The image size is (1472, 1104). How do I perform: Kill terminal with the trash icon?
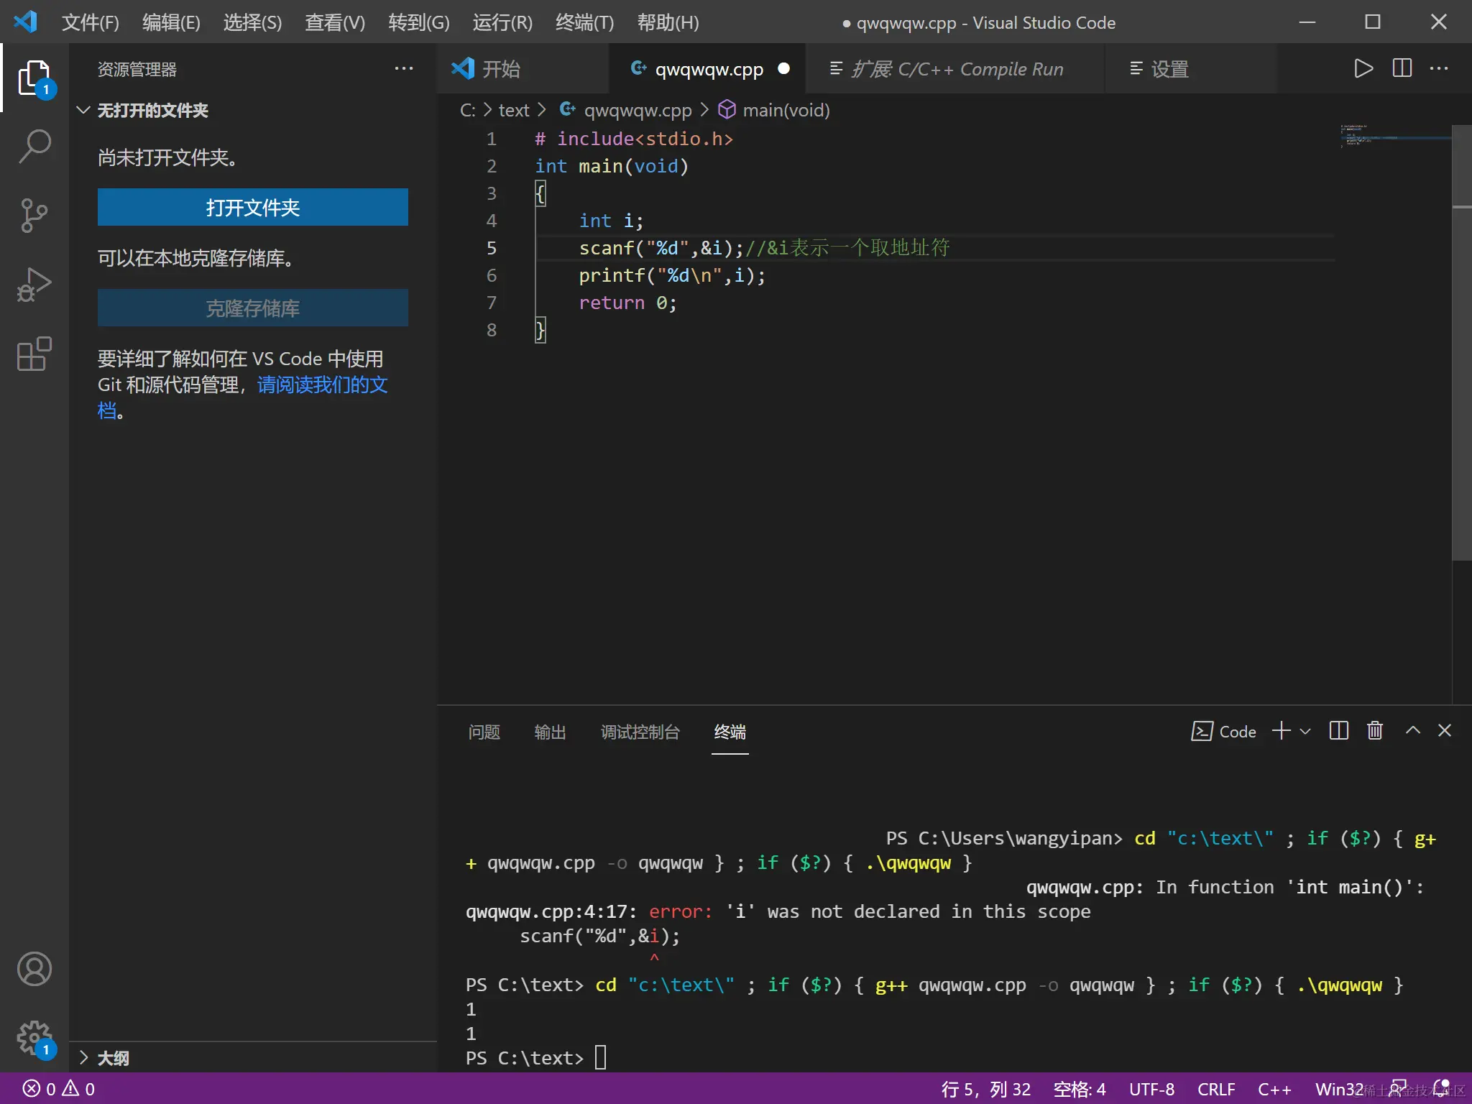(1374, 731)
